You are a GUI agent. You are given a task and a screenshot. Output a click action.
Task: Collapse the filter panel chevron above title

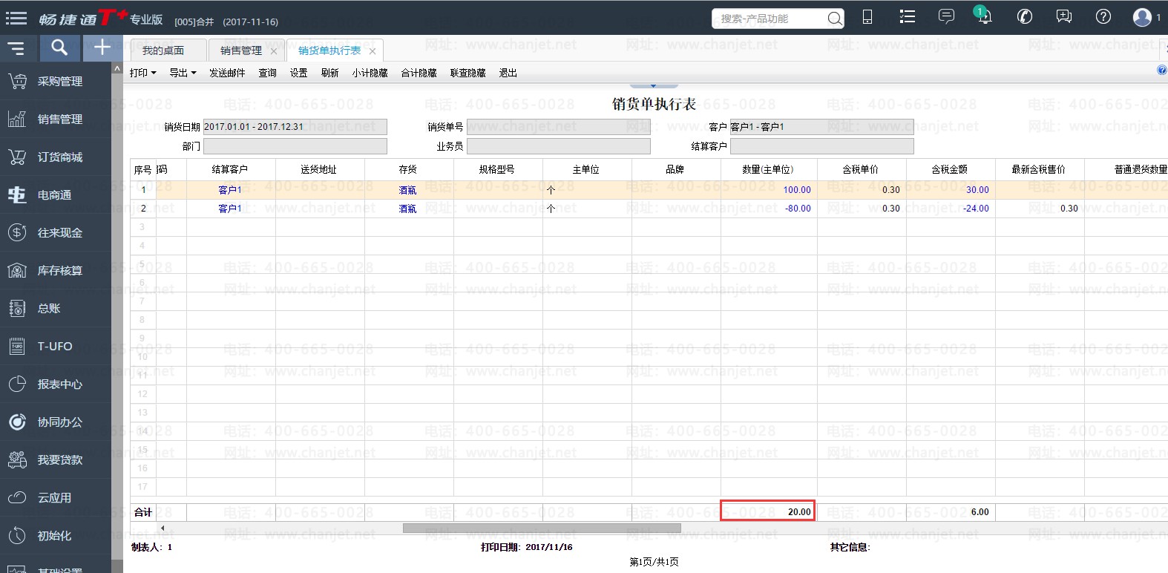653,85
